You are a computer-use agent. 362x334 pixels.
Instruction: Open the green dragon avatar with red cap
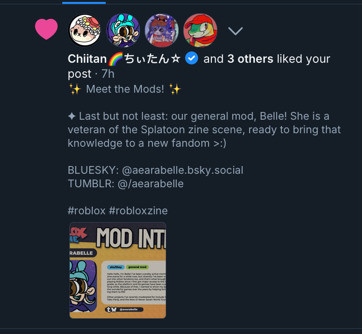tap(200, 30)
